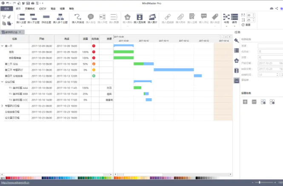Open the format brush tab in side panel

coord(237,40)
